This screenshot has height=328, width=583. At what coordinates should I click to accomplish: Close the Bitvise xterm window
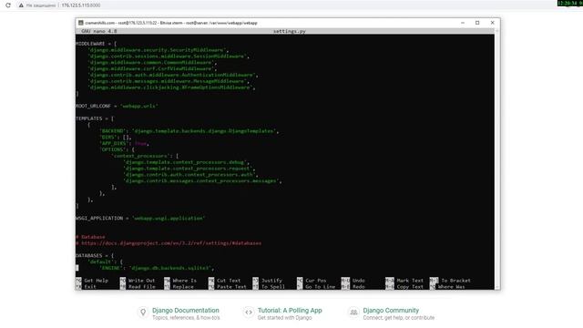pos(492,23)
